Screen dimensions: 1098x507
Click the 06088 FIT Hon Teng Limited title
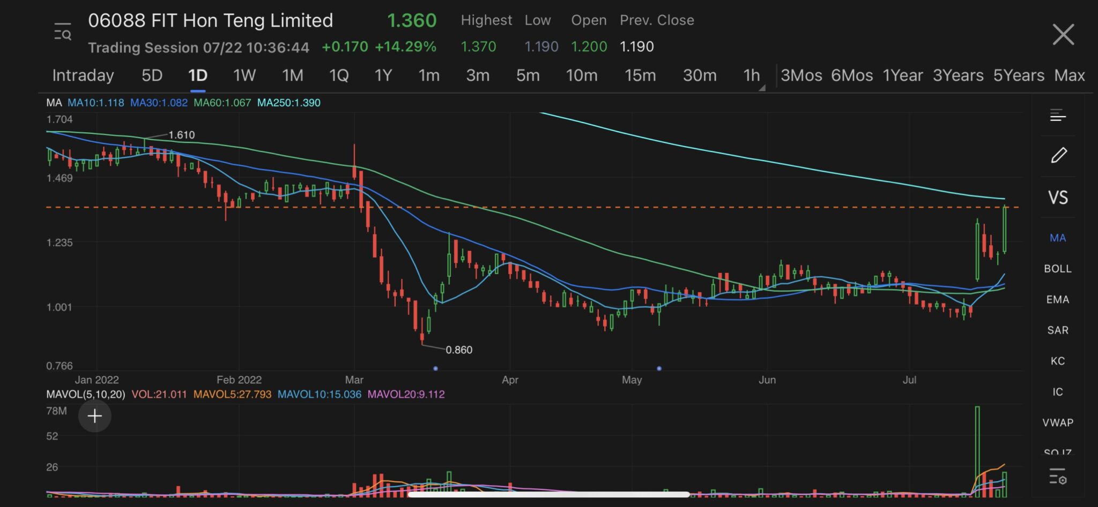coord(211,21)
